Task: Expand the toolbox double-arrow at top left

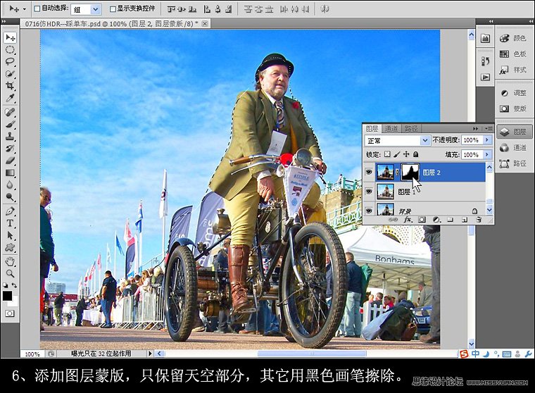Action: pos(4,21)
